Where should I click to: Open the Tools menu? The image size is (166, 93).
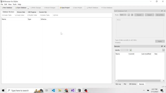(15, 4)
